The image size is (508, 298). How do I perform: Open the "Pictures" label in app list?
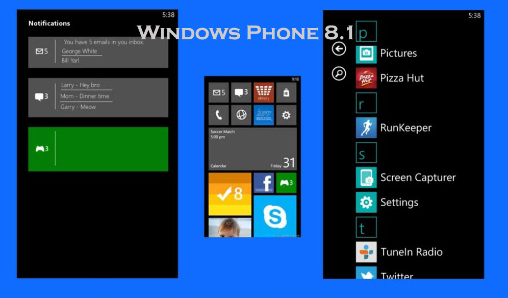pyautogui.click(x=398, y=53)
